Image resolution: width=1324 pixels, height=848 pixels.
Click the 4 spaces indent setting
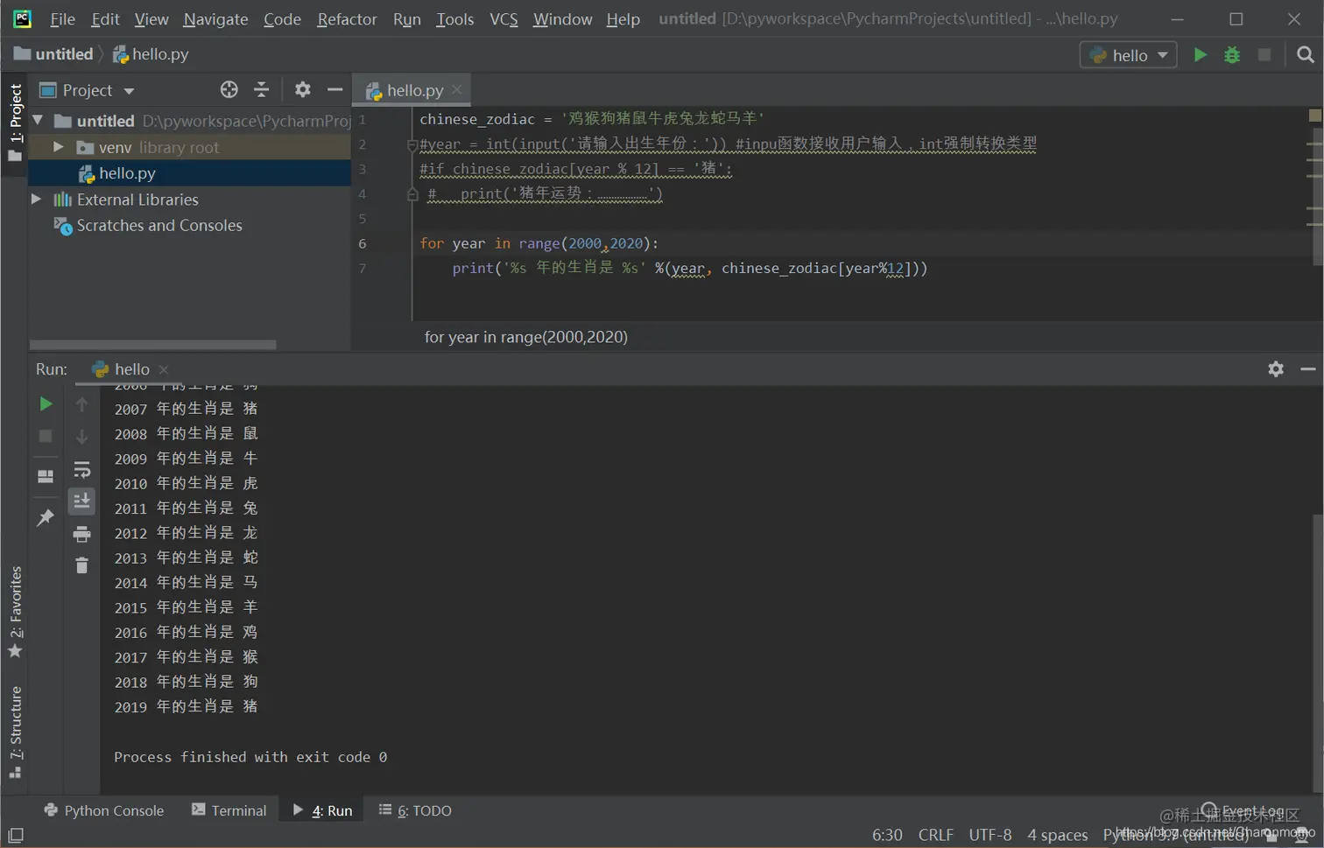pos(1057,835)
